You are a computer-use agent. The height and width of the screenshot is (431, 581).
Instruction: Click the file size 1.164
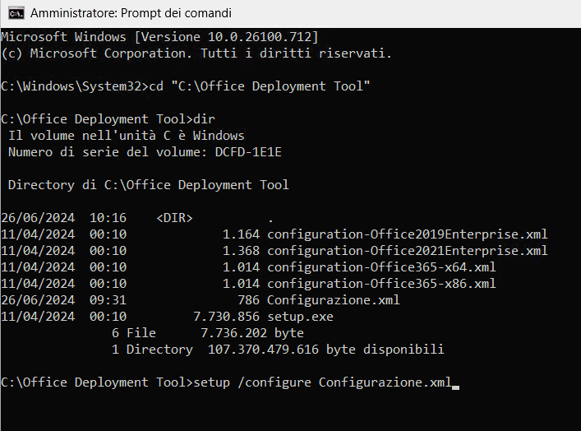(x=242, y=234)
